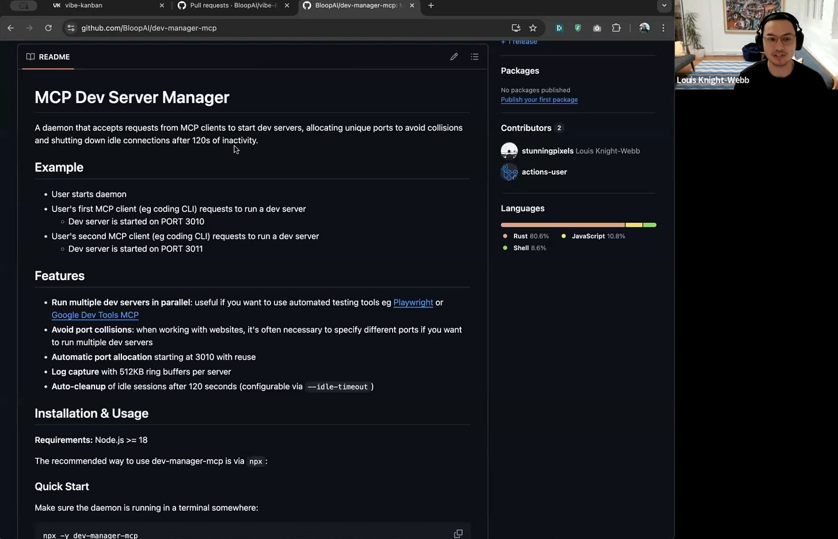This screenshot has height=539, width=838.
Task: Click 'Requirements: Node.js >= 18' text
Action: tap(91, 440)
